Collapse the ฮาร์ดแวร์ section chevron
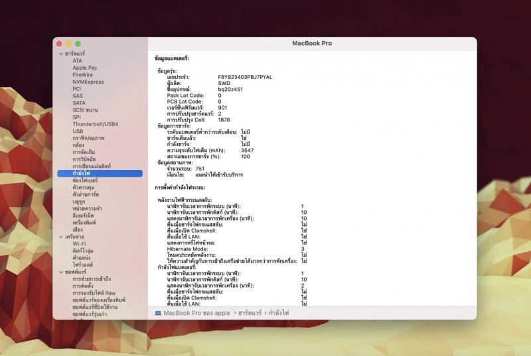Viewport: 531px width, 356px height. coord(61,54)
